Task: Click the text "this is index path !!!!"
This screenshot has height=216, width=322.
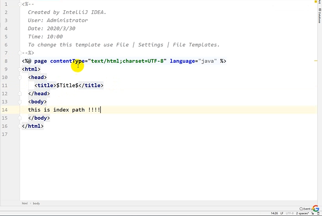Action: pyautogui.click(x=64, y=110)
